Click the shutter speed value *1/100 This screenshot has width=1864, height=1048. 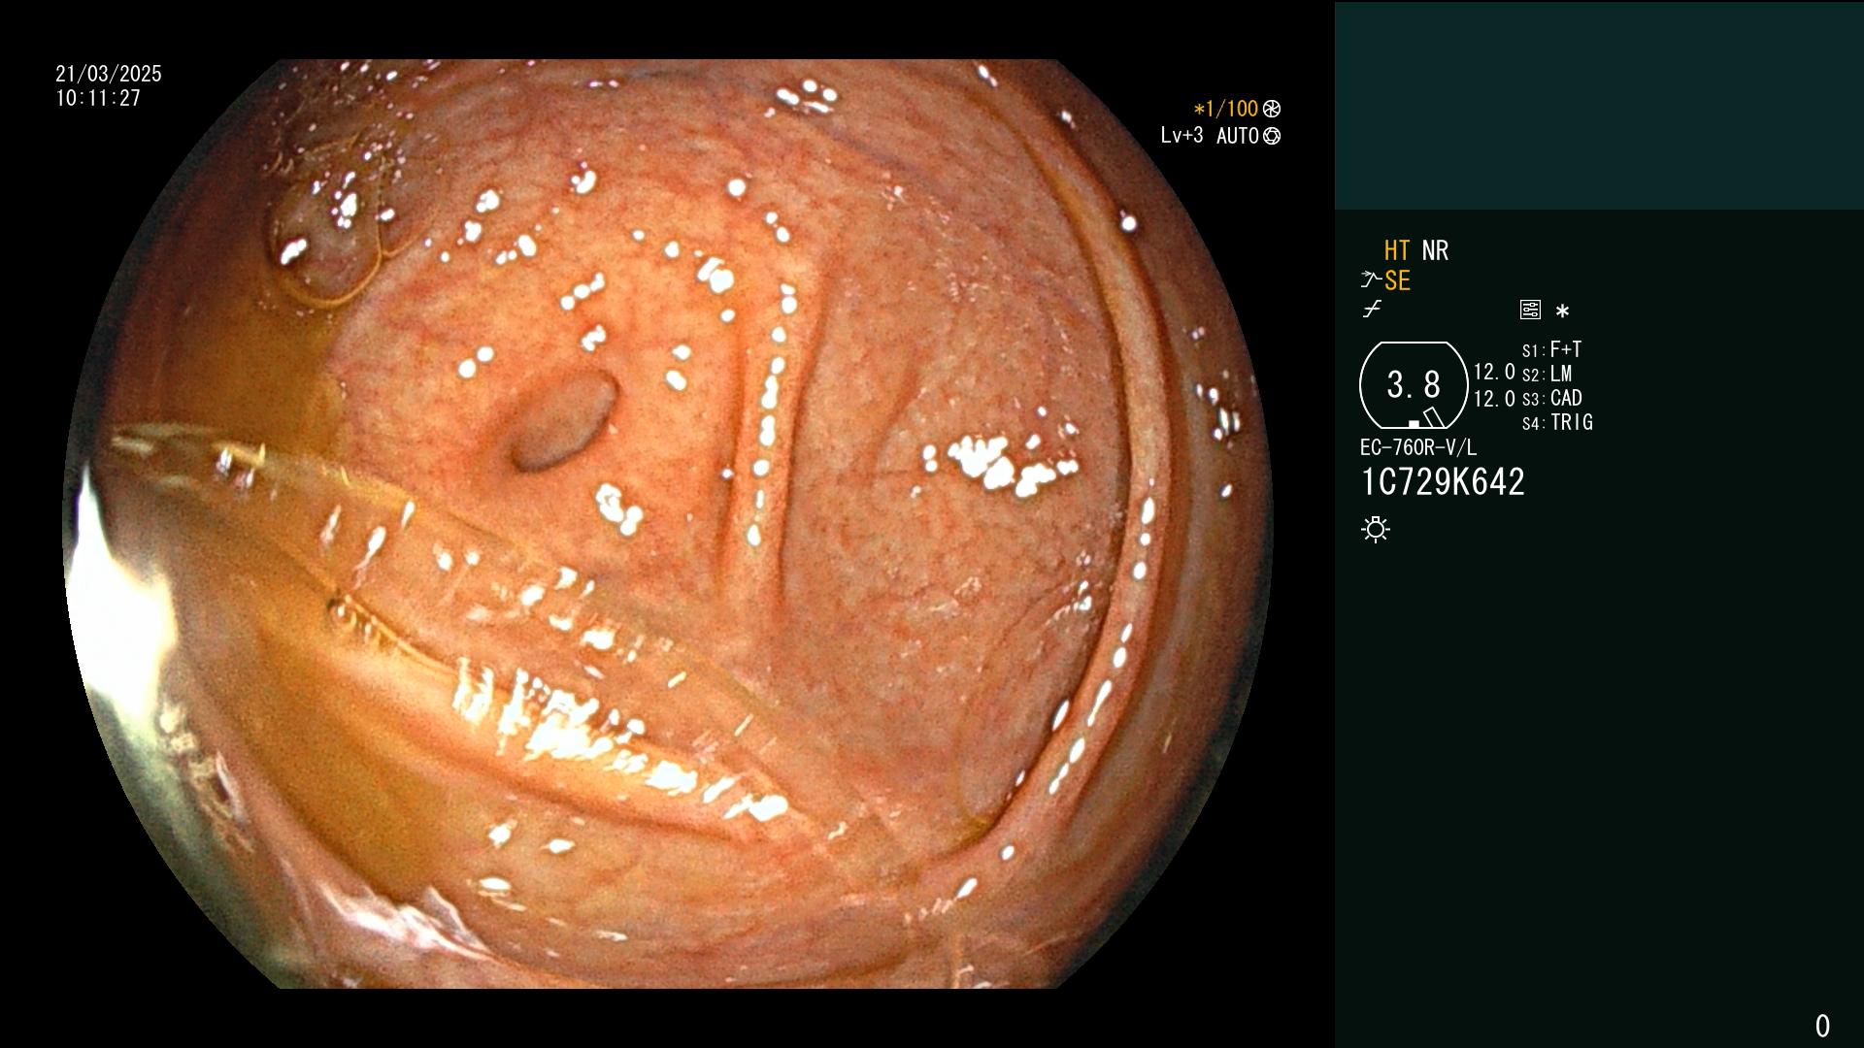[x=1226, y=109]
